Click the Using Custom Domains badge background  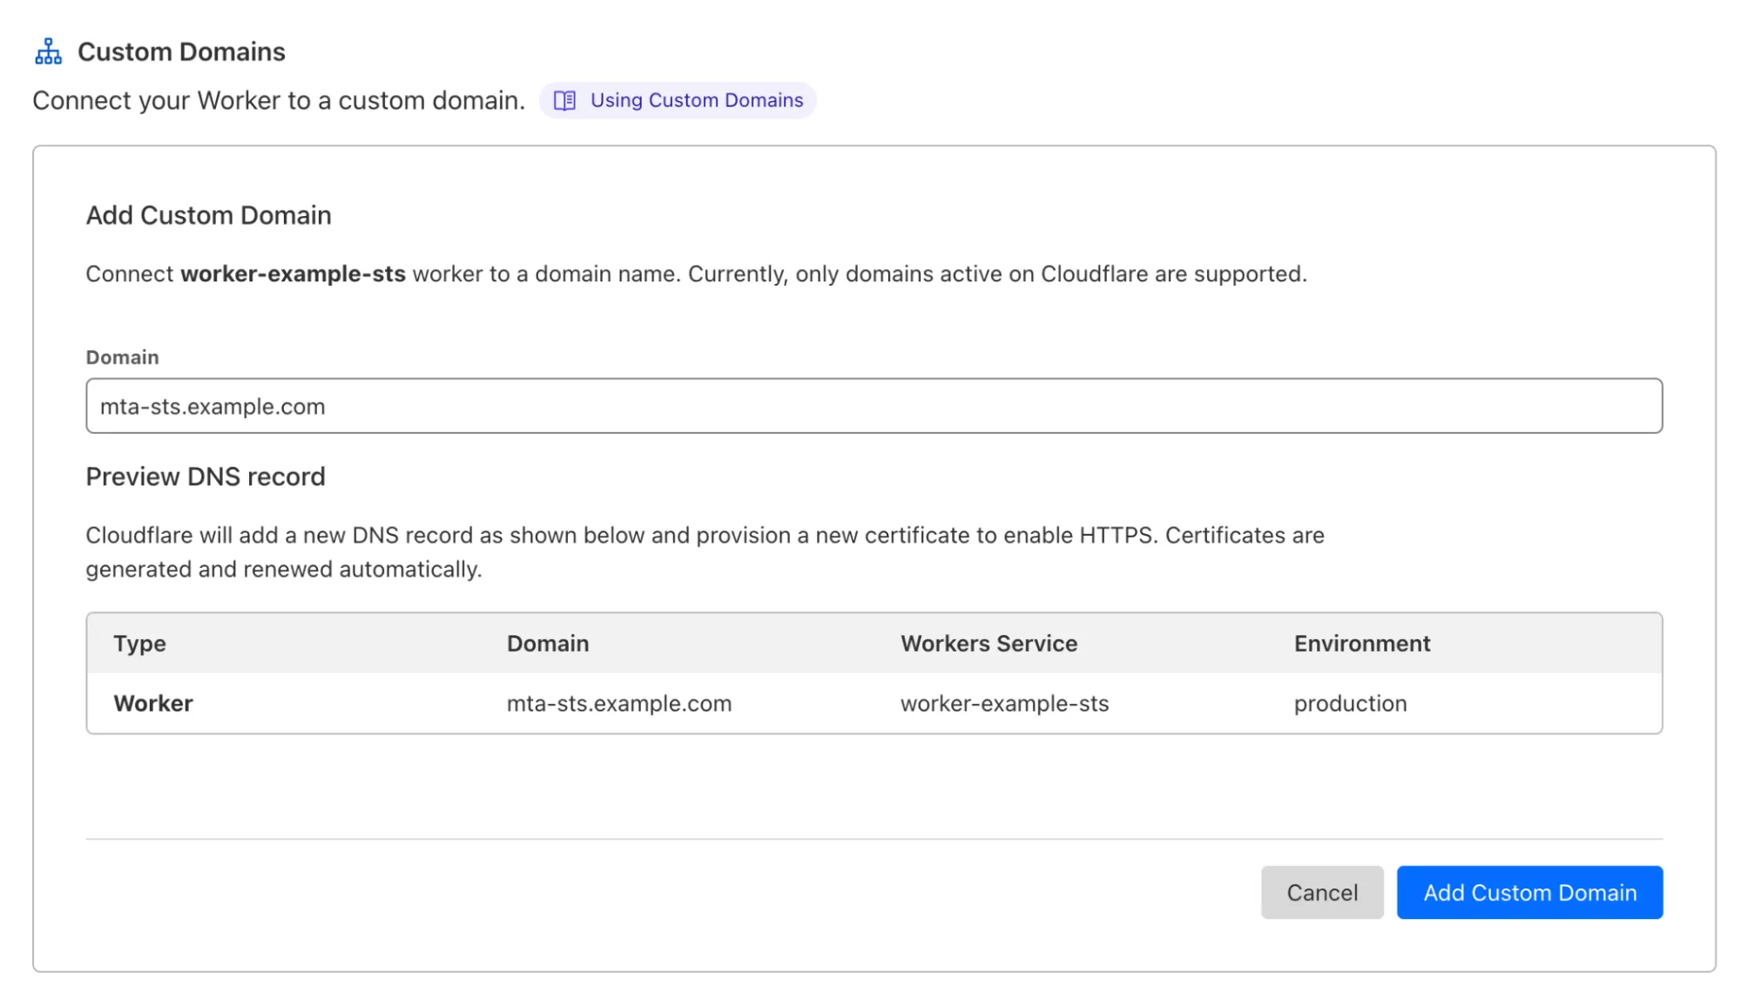point(679,100)
